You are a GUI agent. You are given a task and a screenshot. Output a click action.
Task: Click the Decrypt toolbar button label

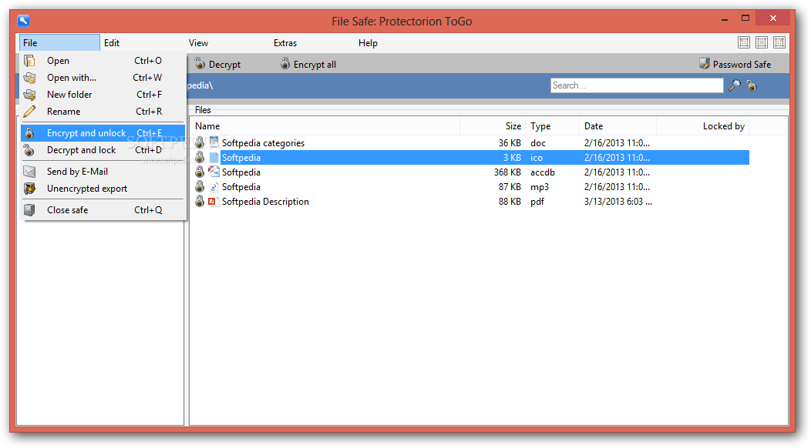pyautogui.click(x=224, y=65)
